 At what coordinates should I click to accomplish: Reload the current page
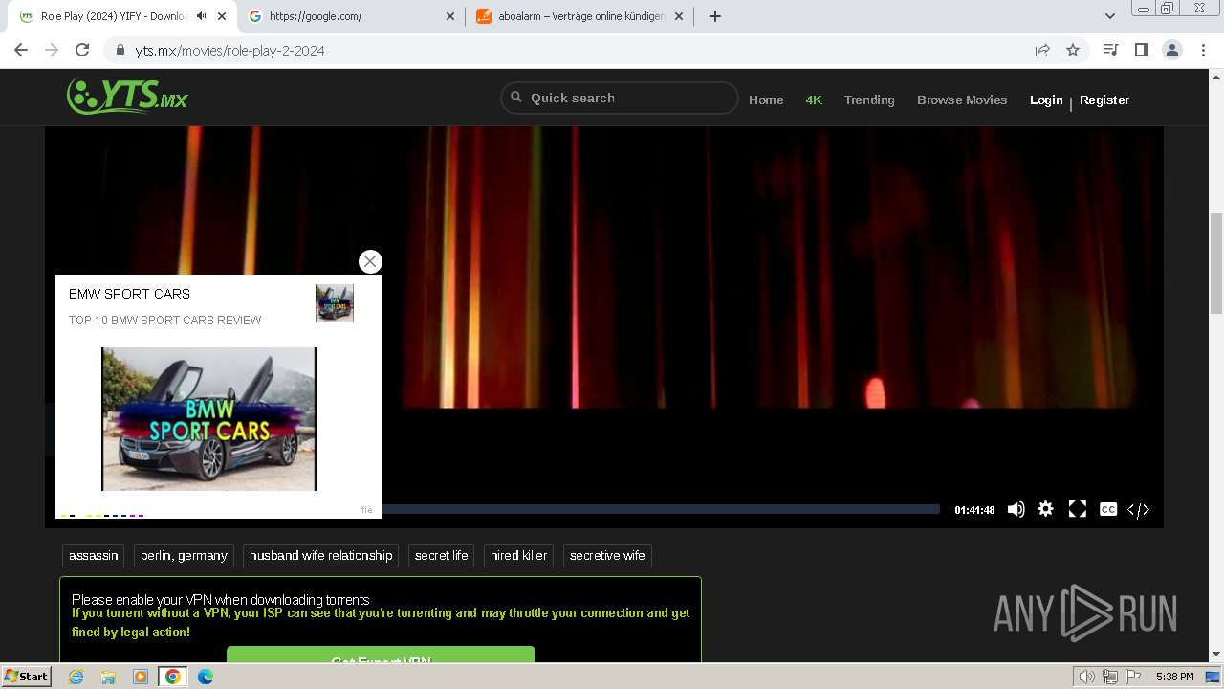click(x=82, y=50)
